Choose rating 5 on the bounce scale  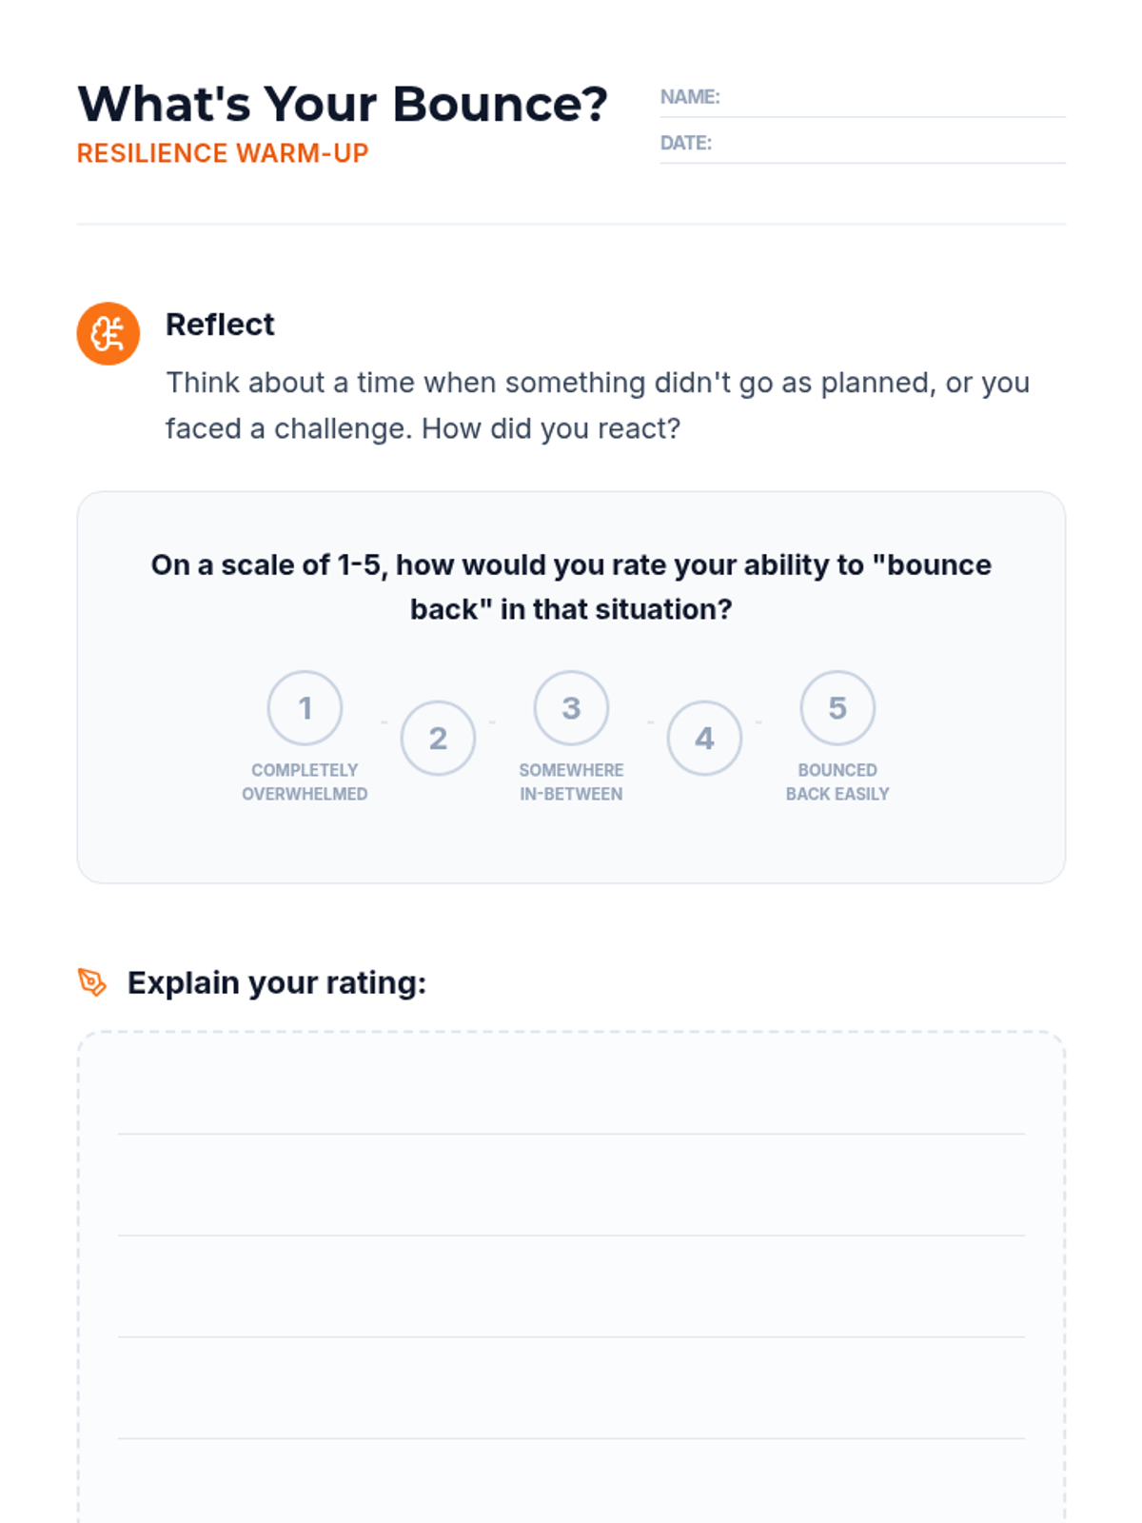click(x=837, y=708)
